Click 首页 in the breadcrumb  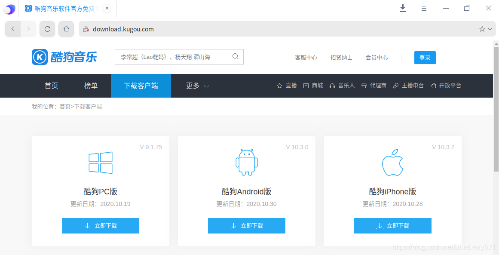[65, 107]
